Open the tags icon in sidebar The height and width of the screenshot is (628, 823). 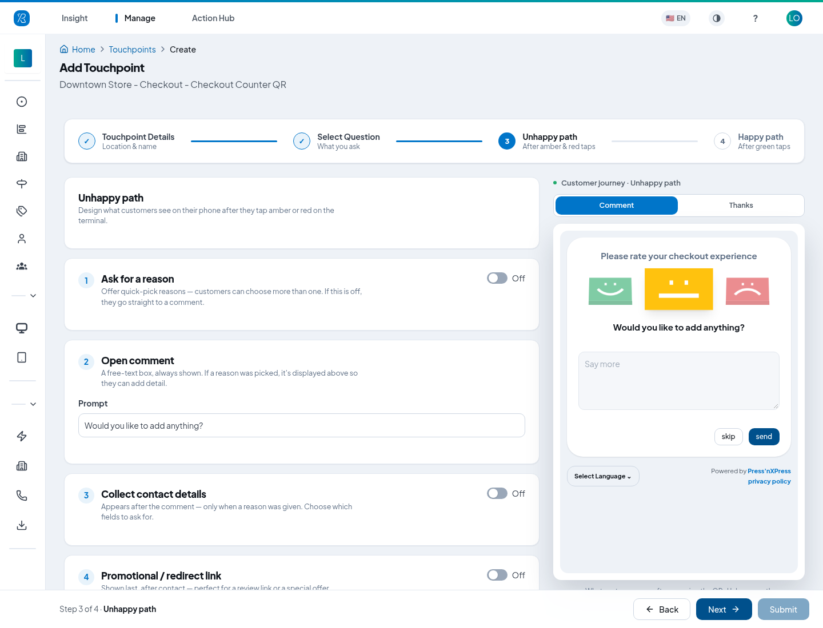pyautogui.click(x=22, y=211)
